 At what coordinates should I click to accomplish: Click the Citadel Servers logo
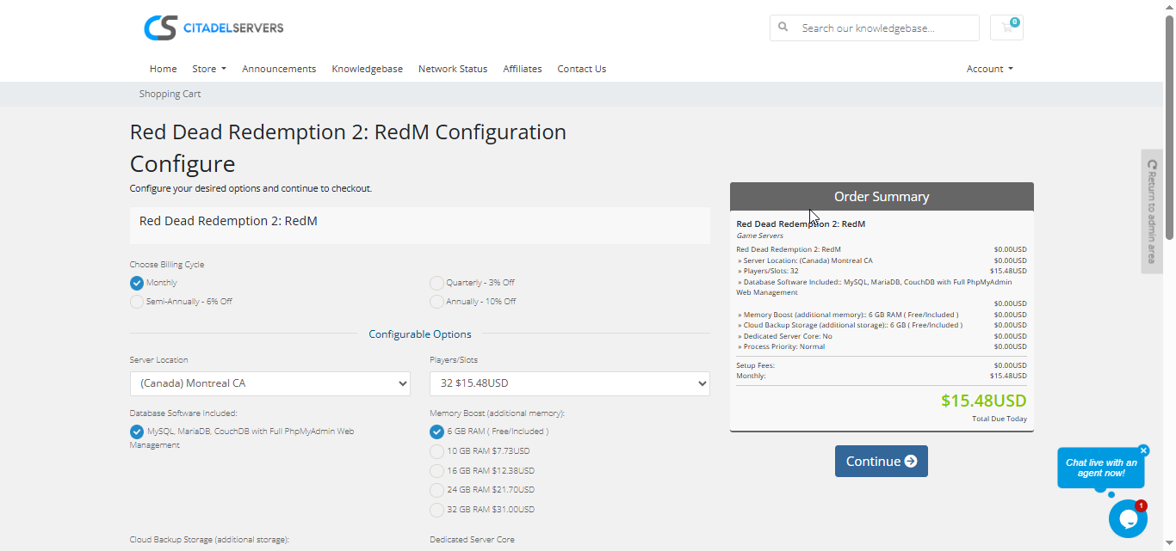[214, 28]
